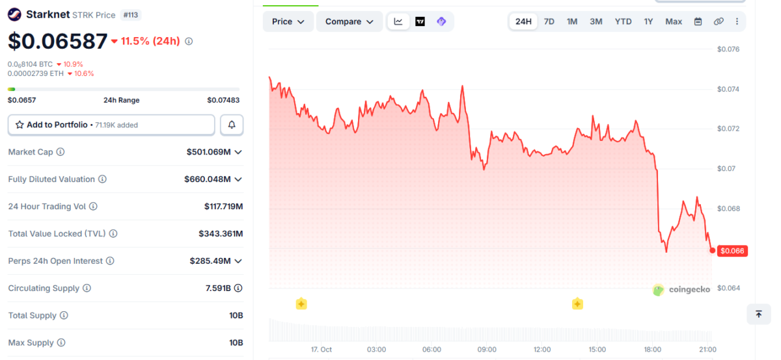Switch to the TradingView chart icon

point(420,21)
